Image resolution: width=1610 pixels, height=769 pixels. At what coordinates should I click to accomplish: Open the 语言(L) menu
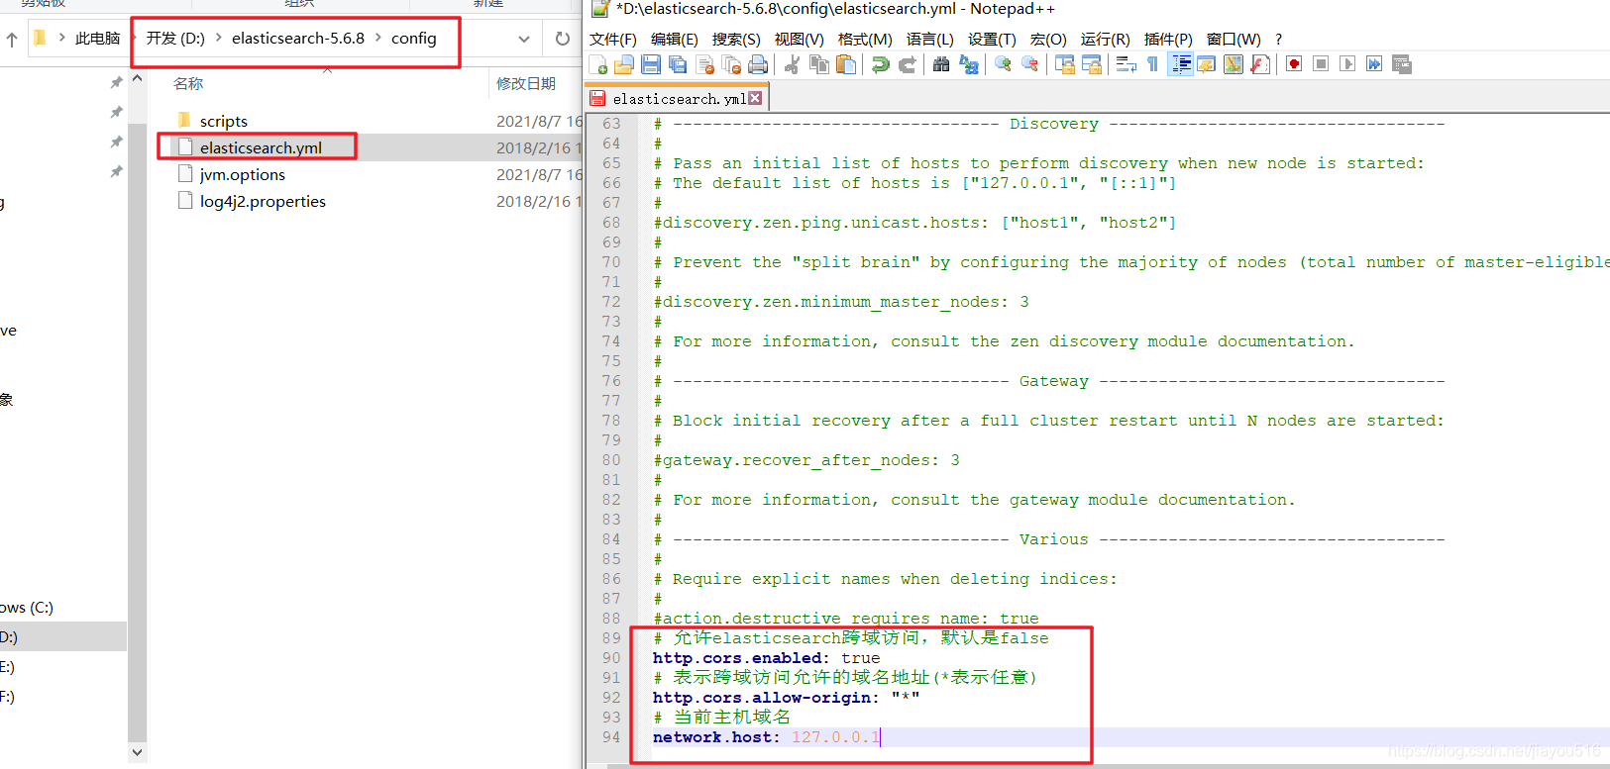click(930, 39)
